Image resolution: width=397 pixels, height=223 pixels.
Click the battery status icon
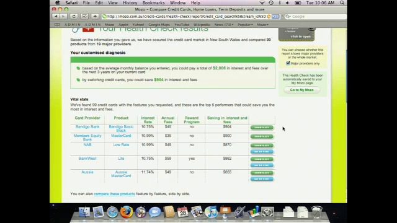click(298, 2)
